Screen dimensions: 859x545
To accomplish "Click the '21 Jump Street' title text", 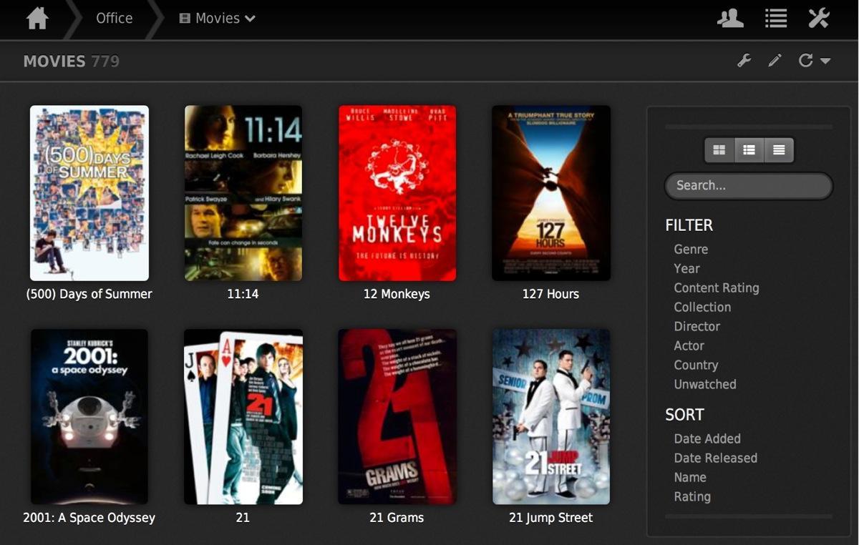I will (x=550, y=518).
